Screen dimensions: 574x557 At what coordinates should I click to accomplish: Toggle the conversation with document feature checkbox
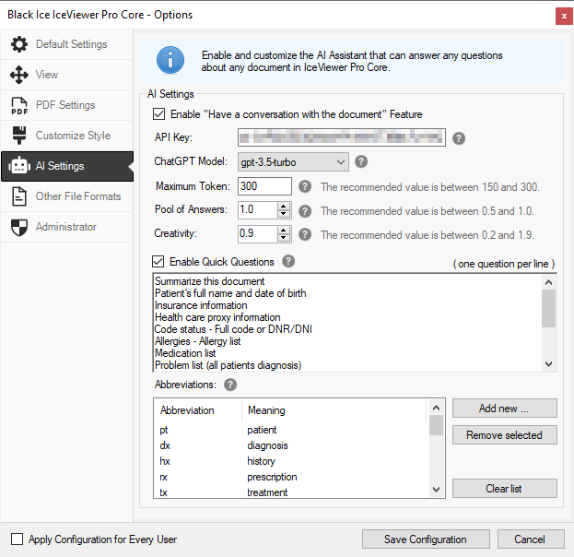(159, 114)
